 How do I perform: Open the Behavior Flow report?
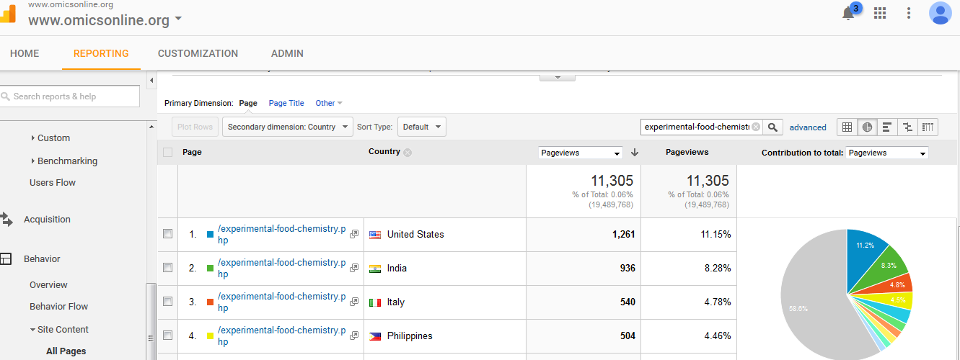58,307
